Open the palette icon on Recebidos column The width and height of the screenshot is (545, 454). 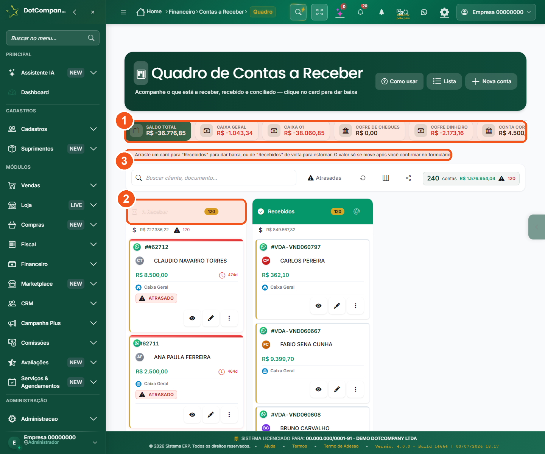click(x=357, y=211)
